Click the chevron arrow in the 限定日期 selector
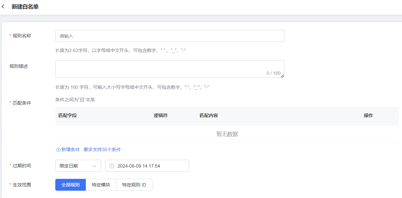Image resolution: width=402 pixels, height=198 pixels. [94, 166]
